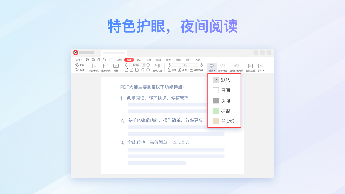The height and width of the screenshot is (194, 345).
Task: Switch to single page 单页 view
Action: pos(172,70)
